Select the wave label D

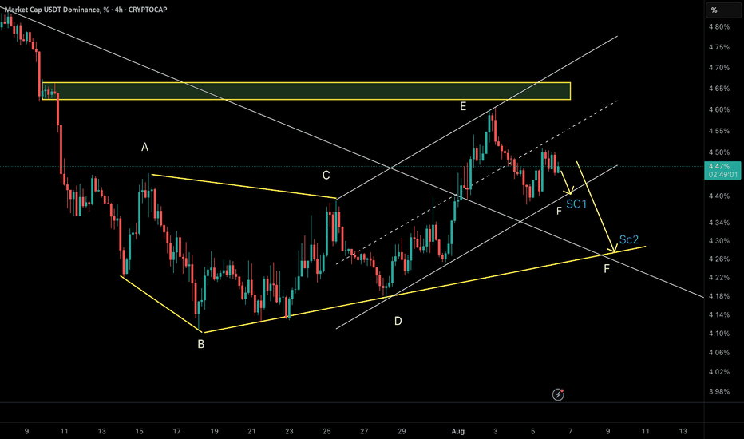(x=398, y=322)
